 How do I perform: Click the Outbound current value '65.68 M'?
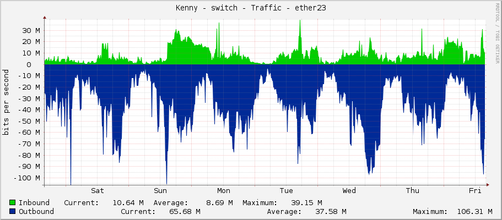[x=185, y=212]
